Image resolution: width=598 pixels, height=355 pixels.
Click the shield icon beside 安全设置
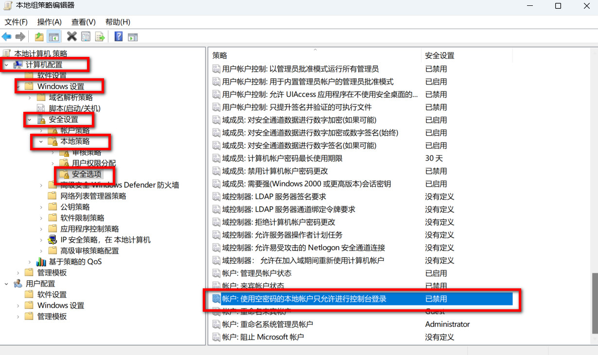click(41, 120)
